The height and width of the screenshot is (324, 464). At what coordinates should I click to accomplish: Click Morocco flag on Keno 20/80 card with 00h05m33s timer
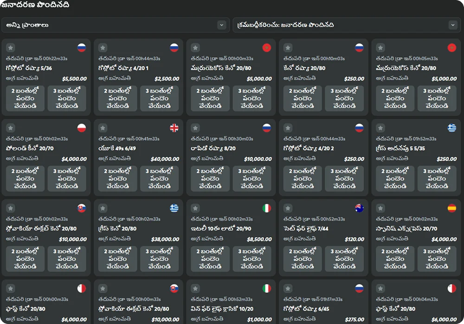452,48
